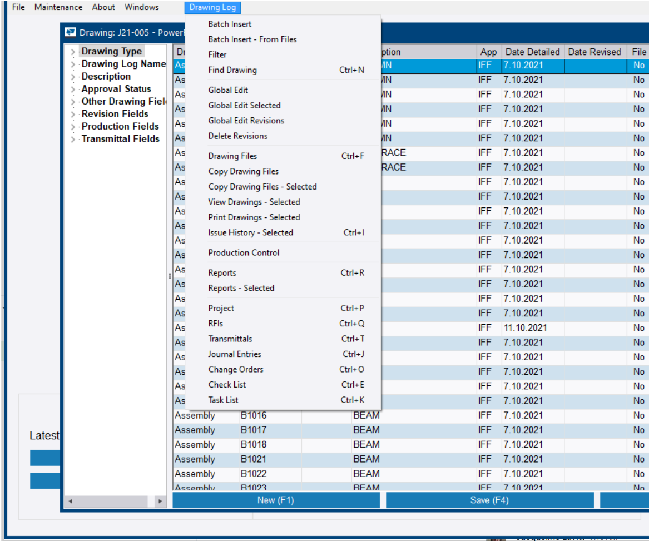Open the Windows menu
The width and height of the screenshot is (649, 541).
141,7
